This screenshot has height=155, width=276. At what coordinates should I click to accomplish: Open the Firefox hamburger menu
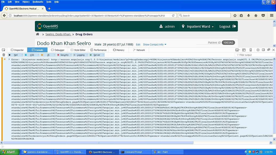click(x=272, y=16)
